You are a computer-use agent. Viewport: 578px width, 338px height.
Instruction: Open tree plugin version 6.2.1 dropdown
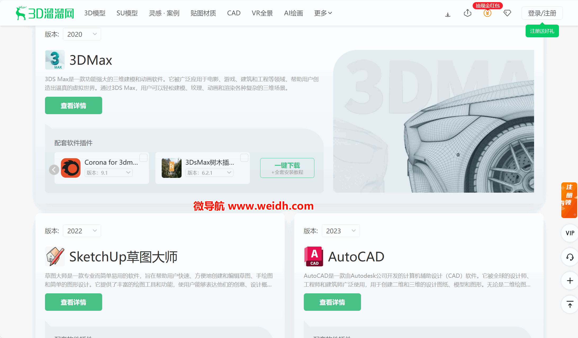click(x=210, y=173)
